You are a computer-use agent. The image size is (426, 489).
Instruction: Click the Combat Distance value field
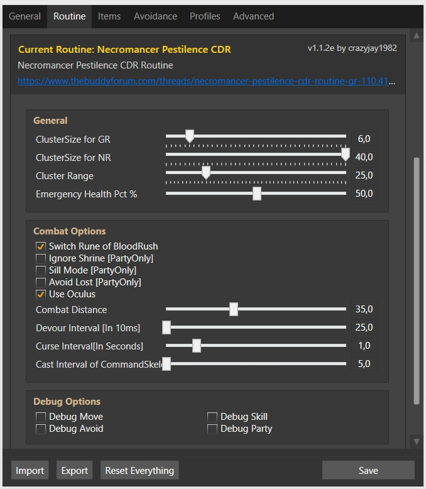[x=364, y=309]
